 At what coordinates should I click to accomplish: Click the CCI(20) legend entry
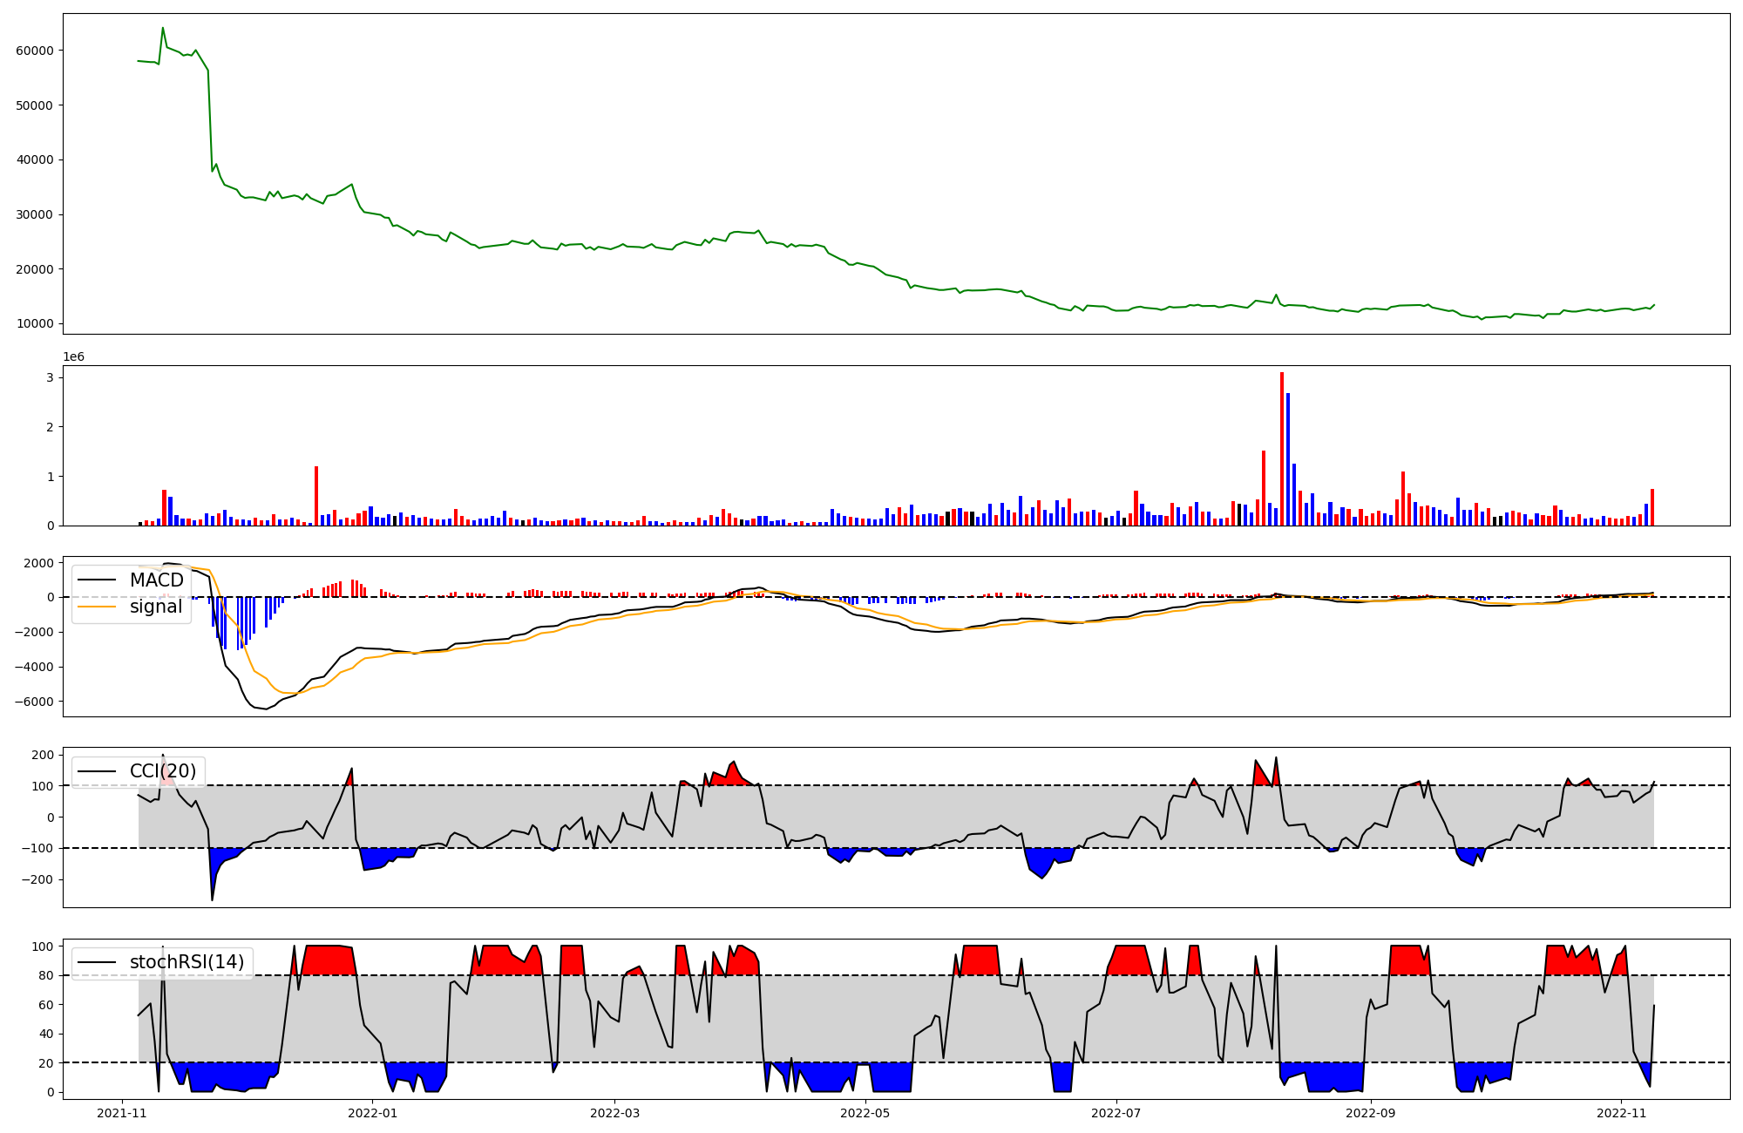(x=162, y=771)
